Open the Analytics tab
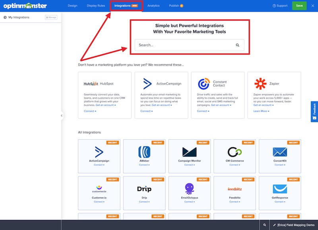This screenshot has width=318, height=230. pos(153,6)
